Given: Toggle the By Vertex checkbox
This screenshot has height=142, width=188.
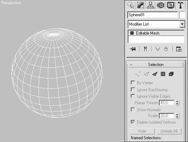Looking at the screenshot, I should pyautogui.click(x=133, y=83).
